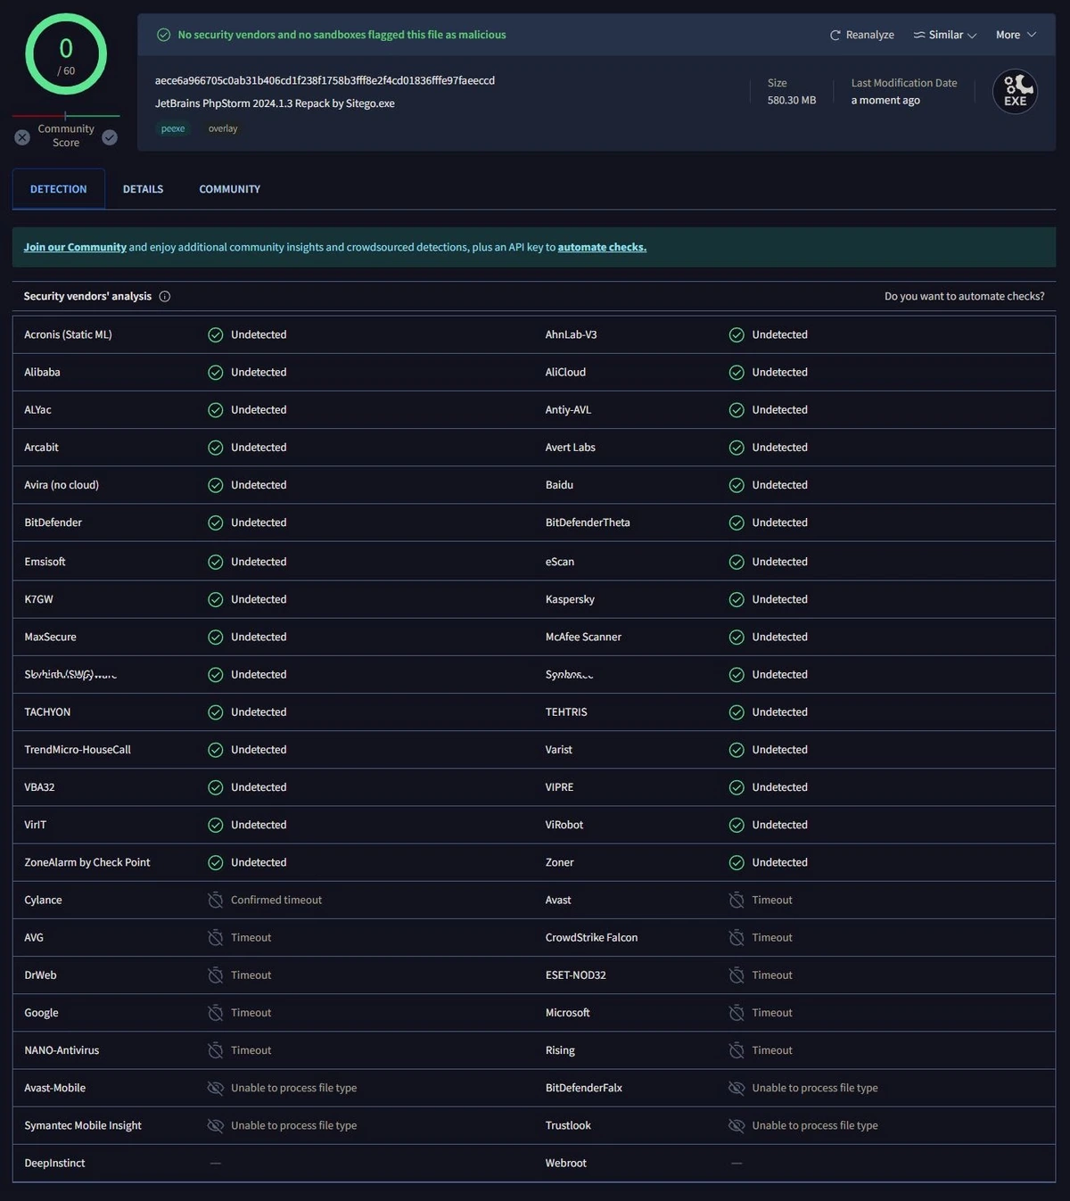This screenshot has width=1070, height=1201.
Task: Select the peexe tag
Action: tap(173, 128)
